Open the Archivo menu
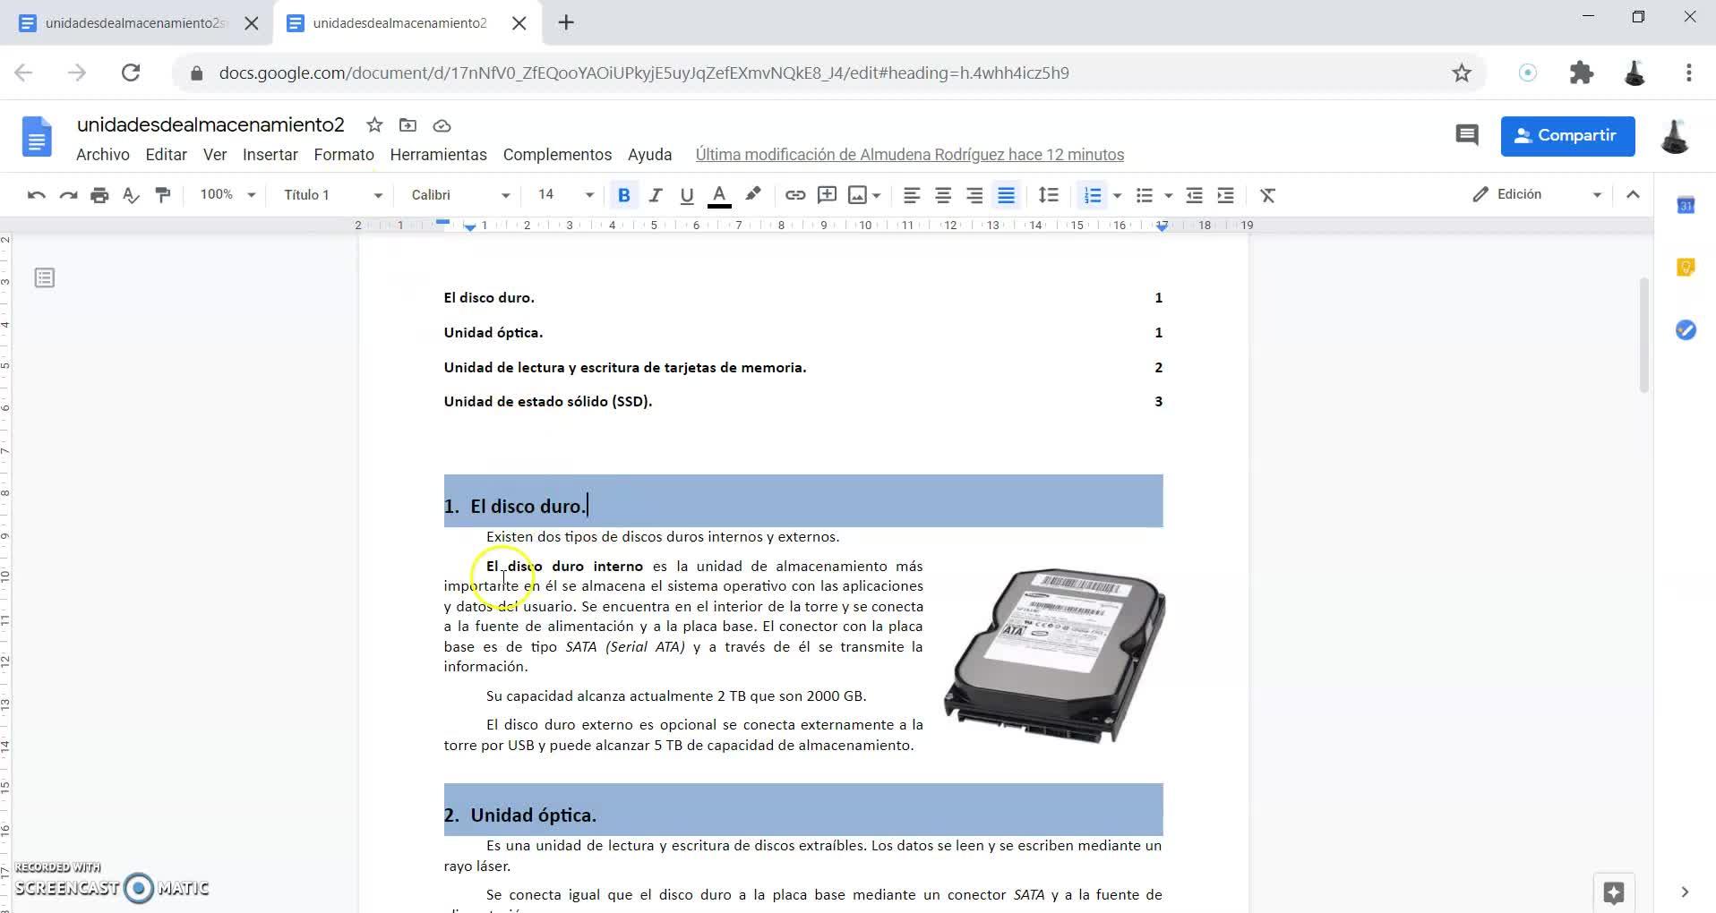Screen dimensions: 1716x913 tap(103, 155)
